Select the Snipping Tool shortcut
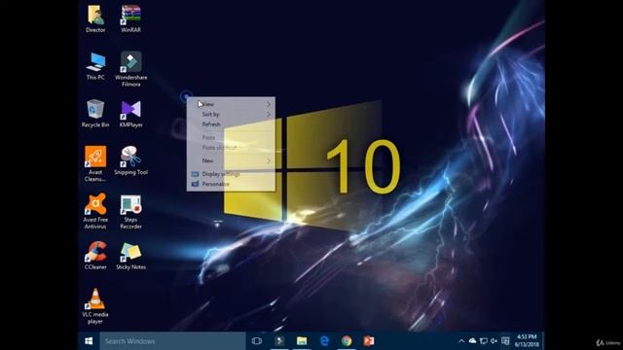The image size is (623, 350). [130, 160]
